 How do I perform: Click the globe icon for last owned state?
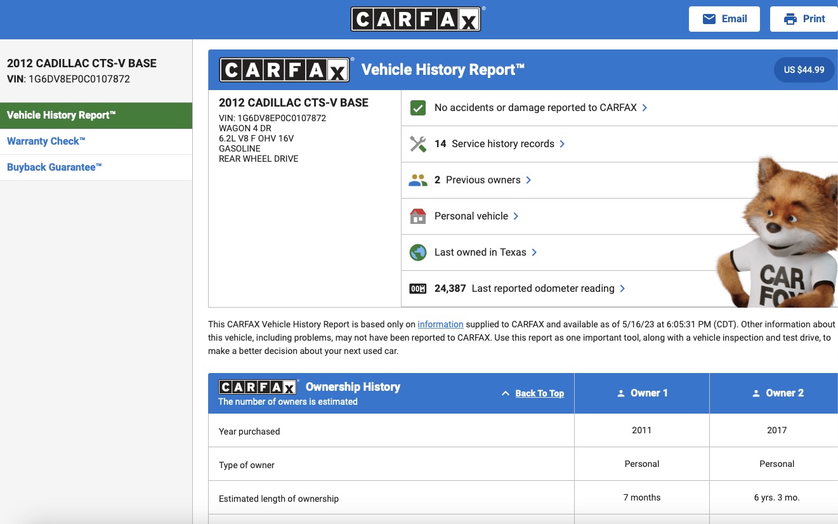tap(417, 252)
